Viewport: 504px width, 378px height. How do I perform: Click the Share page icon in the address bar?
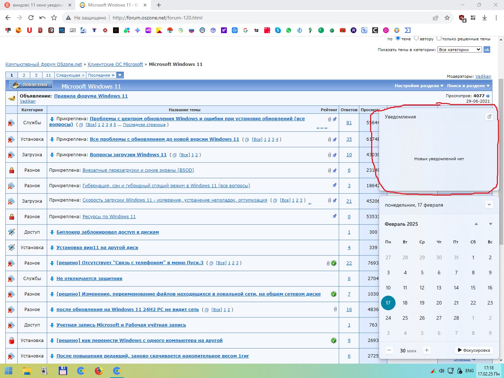click(436, 18)
